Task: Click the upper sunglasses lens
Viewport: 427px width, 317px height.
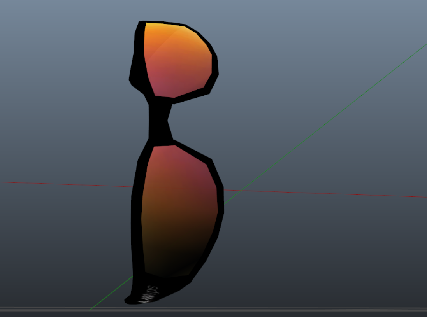Action: (x=177, y=60)
